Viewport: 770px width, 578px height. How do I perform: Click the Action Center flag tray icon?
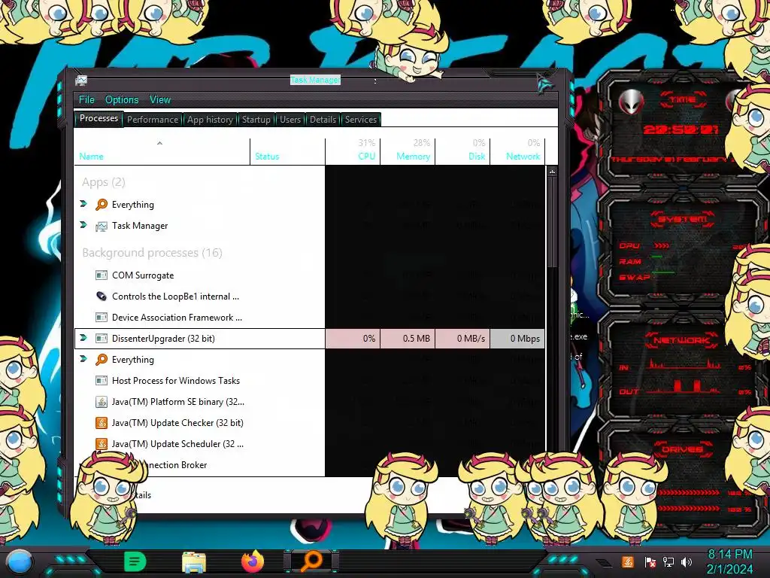coord(650,561)
